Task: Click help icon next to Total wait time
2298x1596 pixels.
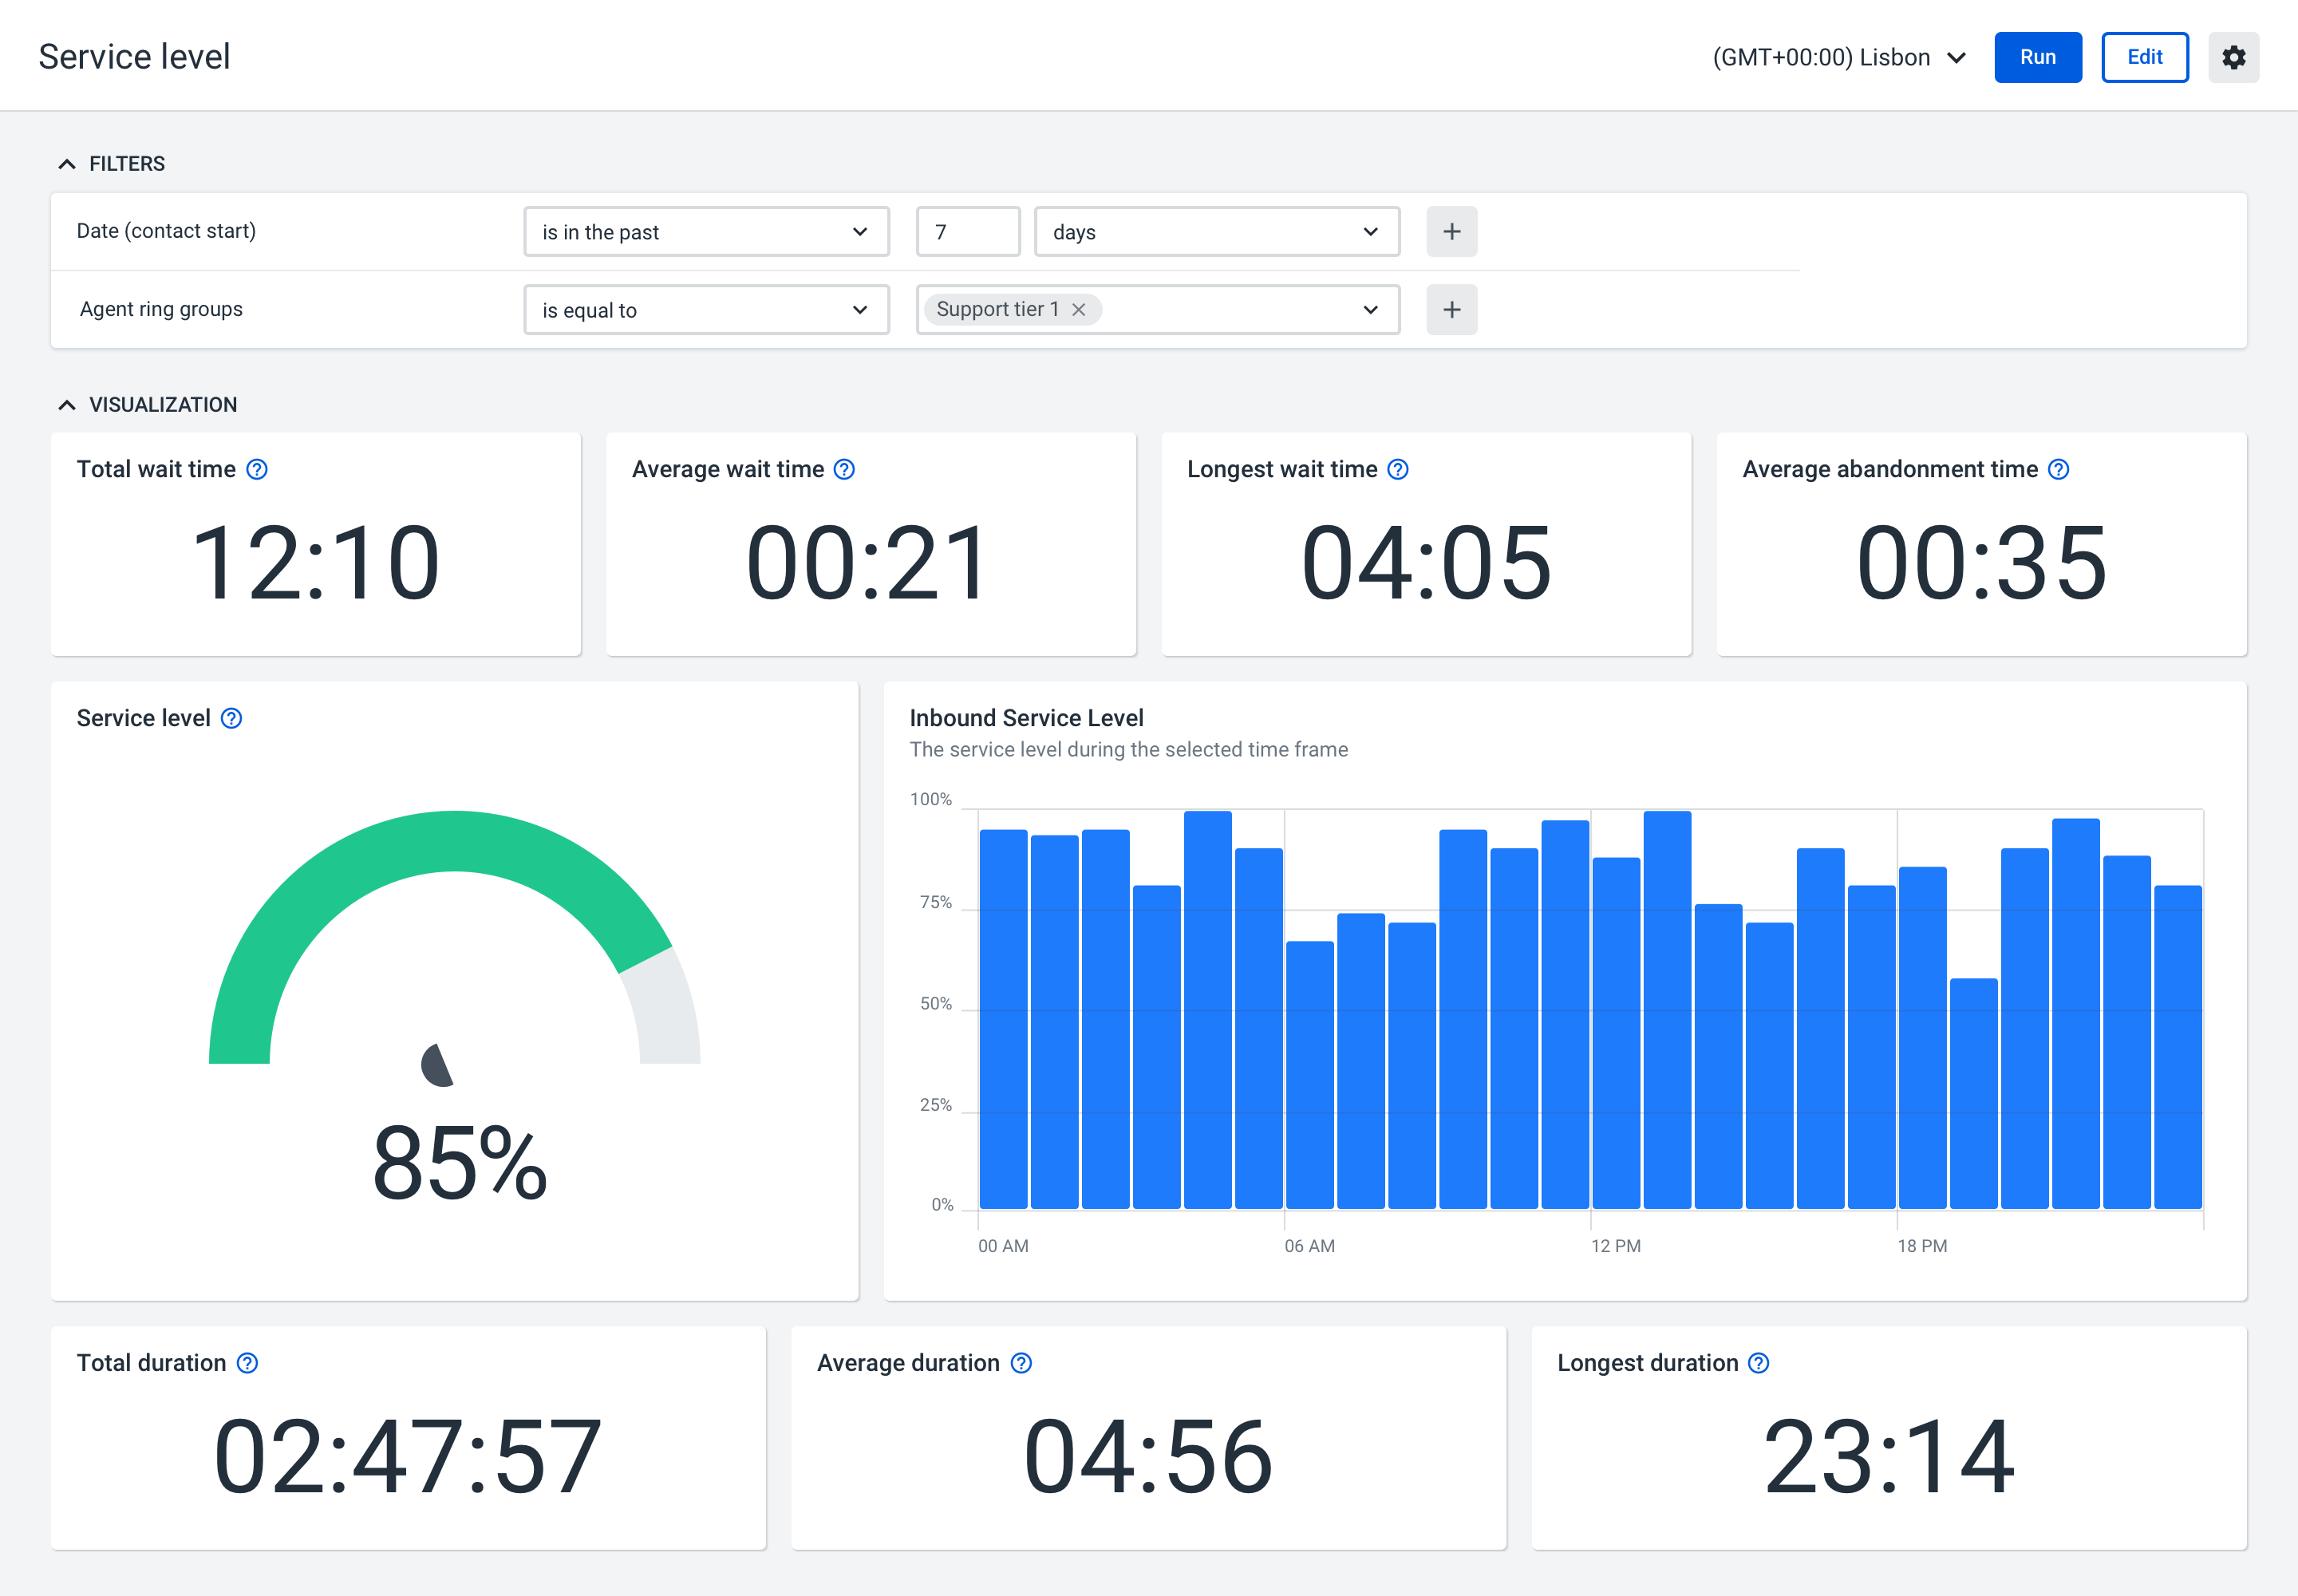Action: point(257,469)
